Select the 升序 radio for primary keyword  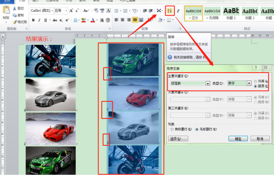click(x=255, y=81)
